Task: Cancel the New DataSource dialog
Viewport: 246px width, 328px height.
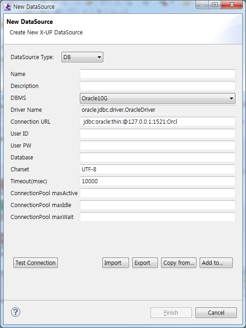Action: [x=216, y=312]
